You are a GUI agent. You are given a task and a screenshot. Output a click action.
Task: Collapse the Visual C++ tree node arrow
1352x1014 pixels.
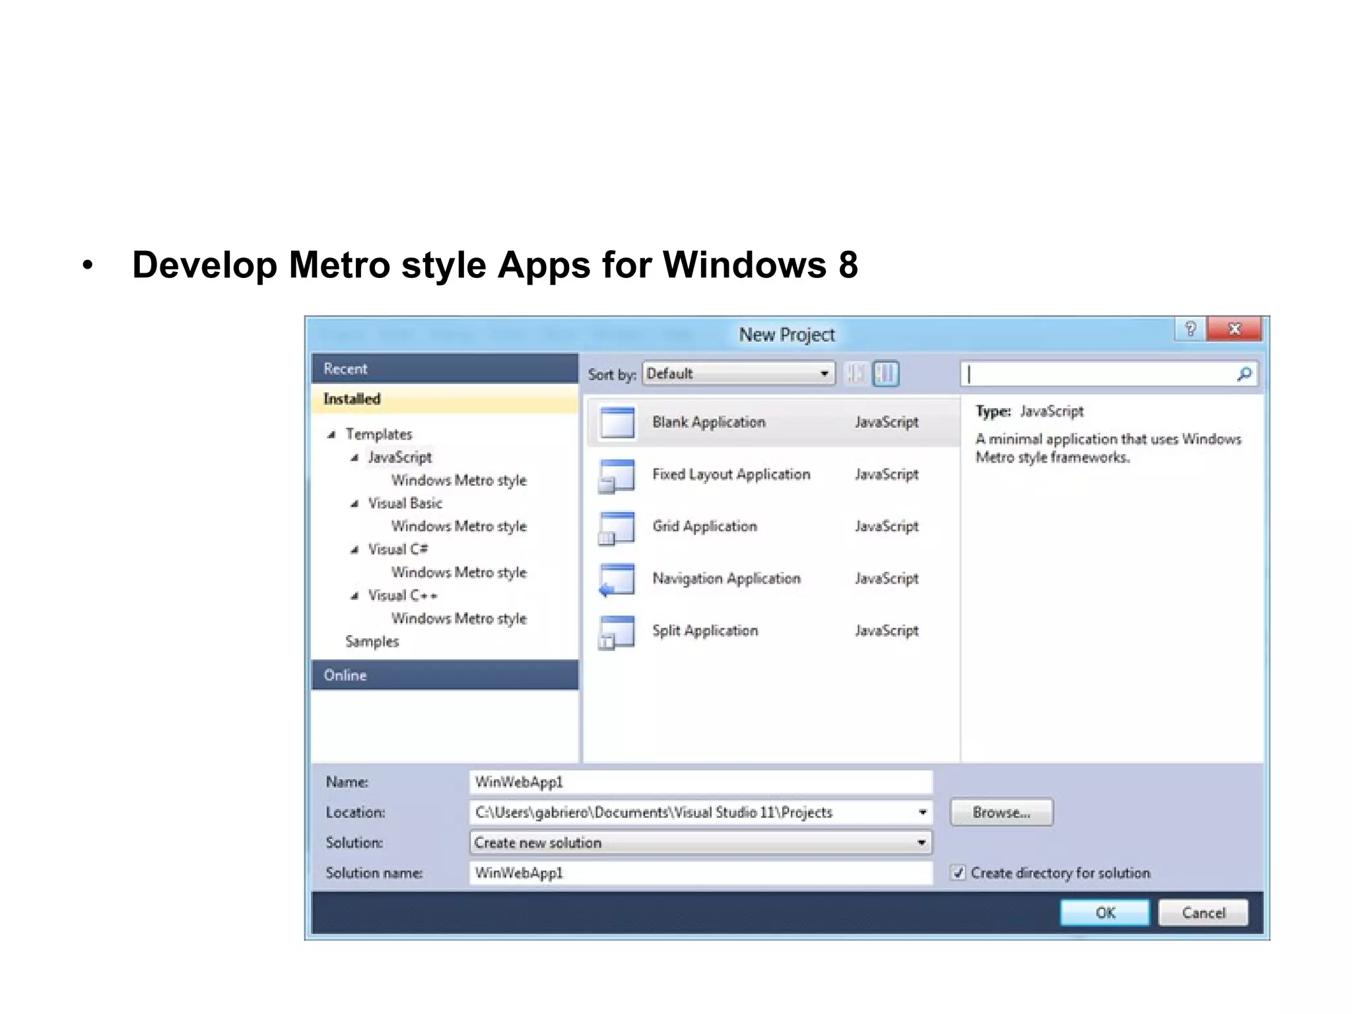[355, 595]
